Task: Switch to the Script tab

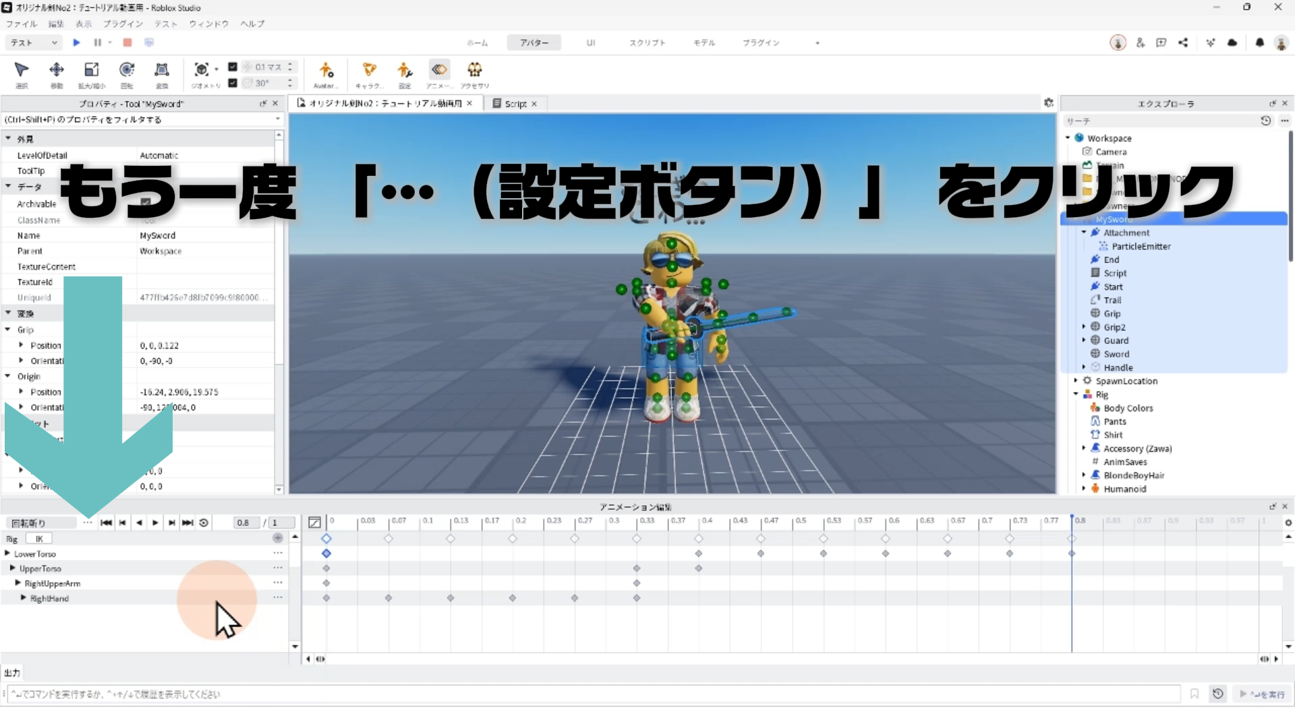Action: click(515, 104)
